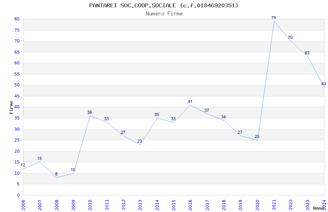Click y-axis tick label 75
The width and height of the screenshot is (328, 212).
tap(17, 30)
